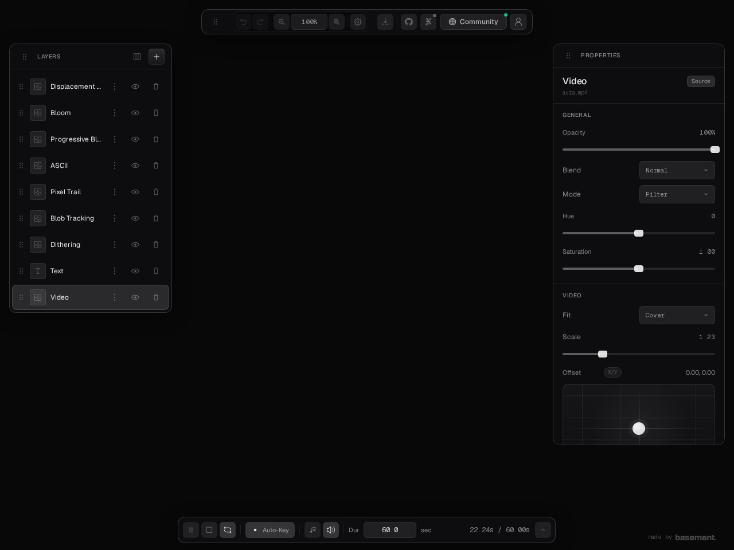
Task: Toggle the speaker volume button
Action: (x=331, y=530)
